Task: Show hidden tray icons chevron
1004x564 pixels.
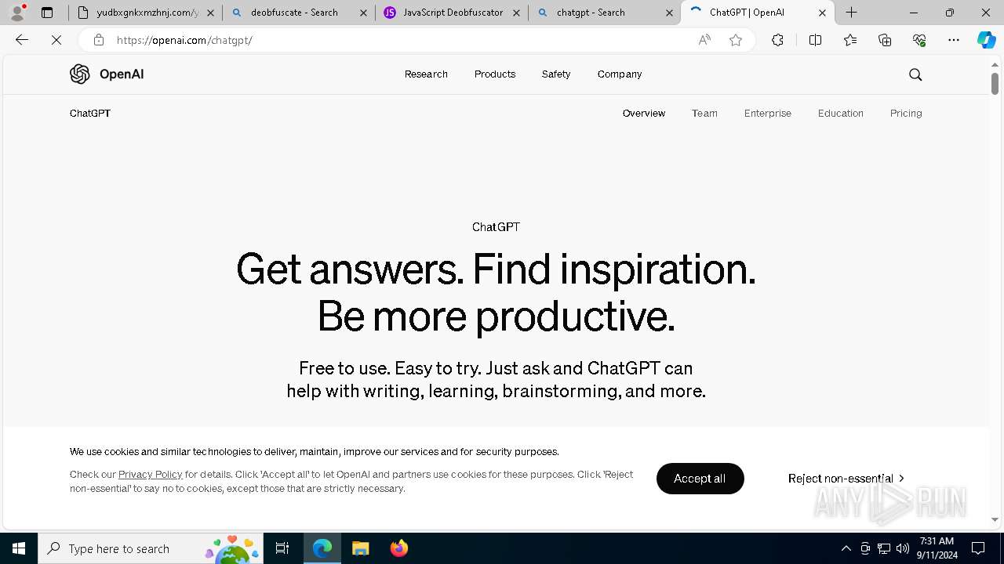Action: pyautogui.click(x=846, y=548)
